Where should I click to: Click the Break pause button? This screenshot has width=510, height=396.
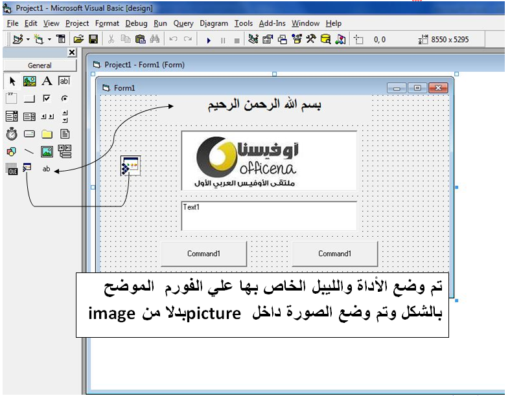(223, 40)
